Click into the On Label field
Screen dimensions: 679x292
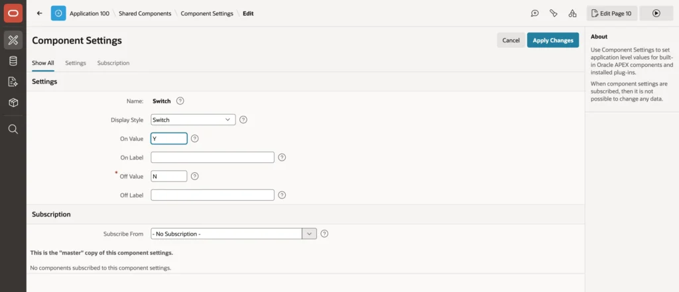(x=213, y=158)
